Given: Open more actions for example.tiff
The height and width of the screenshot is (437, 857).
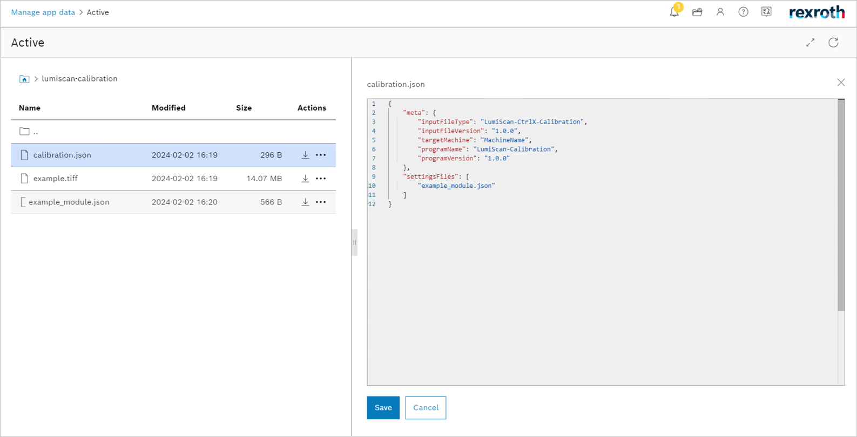Looking at the screenshot, I should 321,179.
